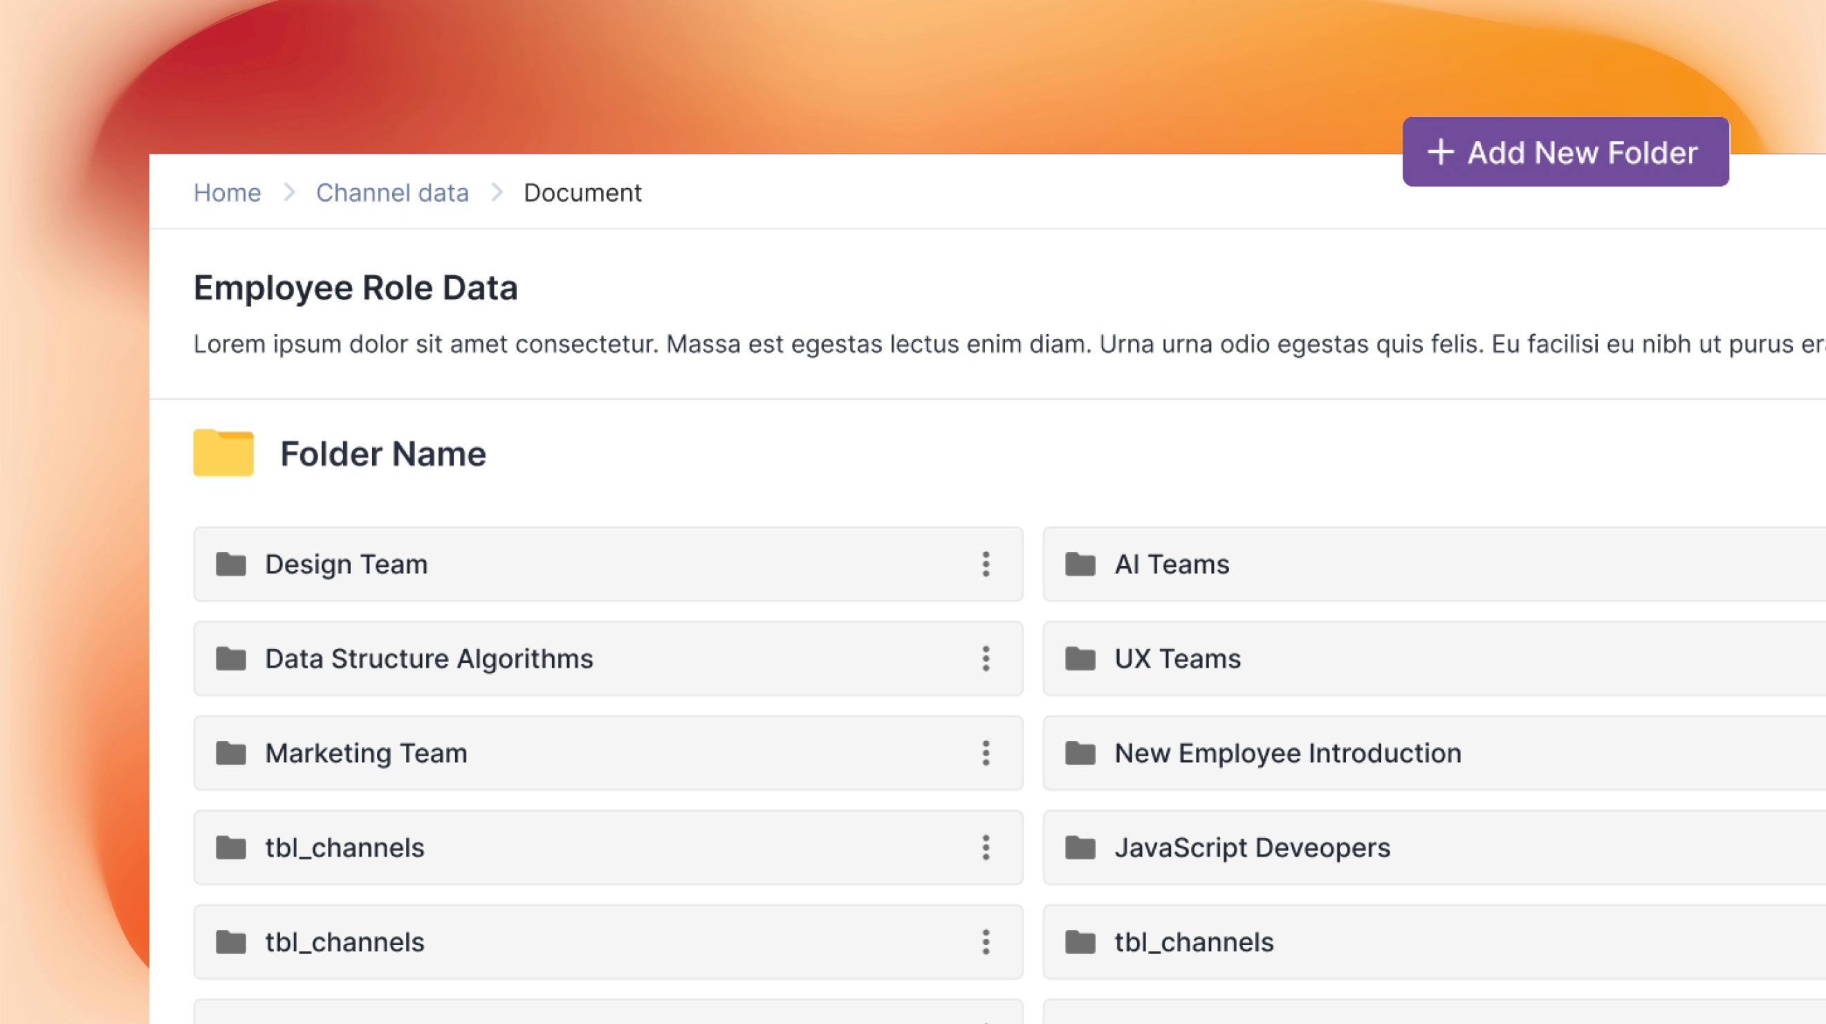Viewport: 1826px width, 1024px height.
Task: Click the Add New Folder button
Action: 1565,152
